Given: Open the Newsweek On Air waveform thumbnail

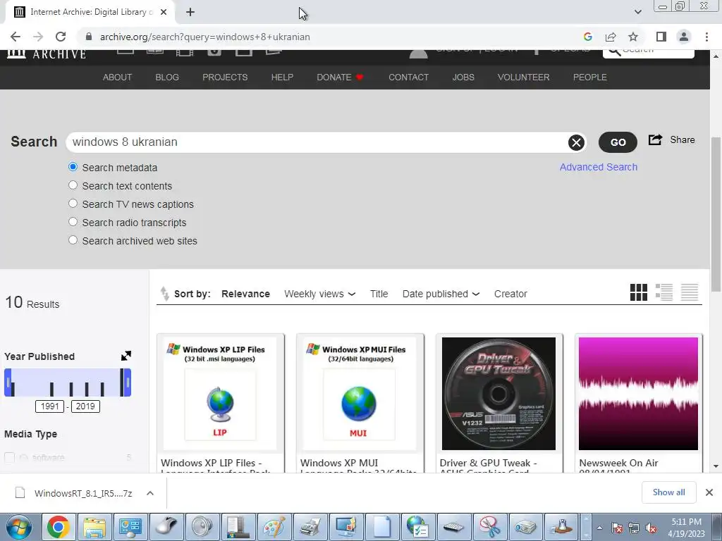Looking at the screenshot, I should pos(638,394).
